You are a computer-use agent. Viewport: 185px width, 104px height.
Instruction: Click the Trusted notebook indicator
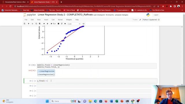click(x=135, y=20)
